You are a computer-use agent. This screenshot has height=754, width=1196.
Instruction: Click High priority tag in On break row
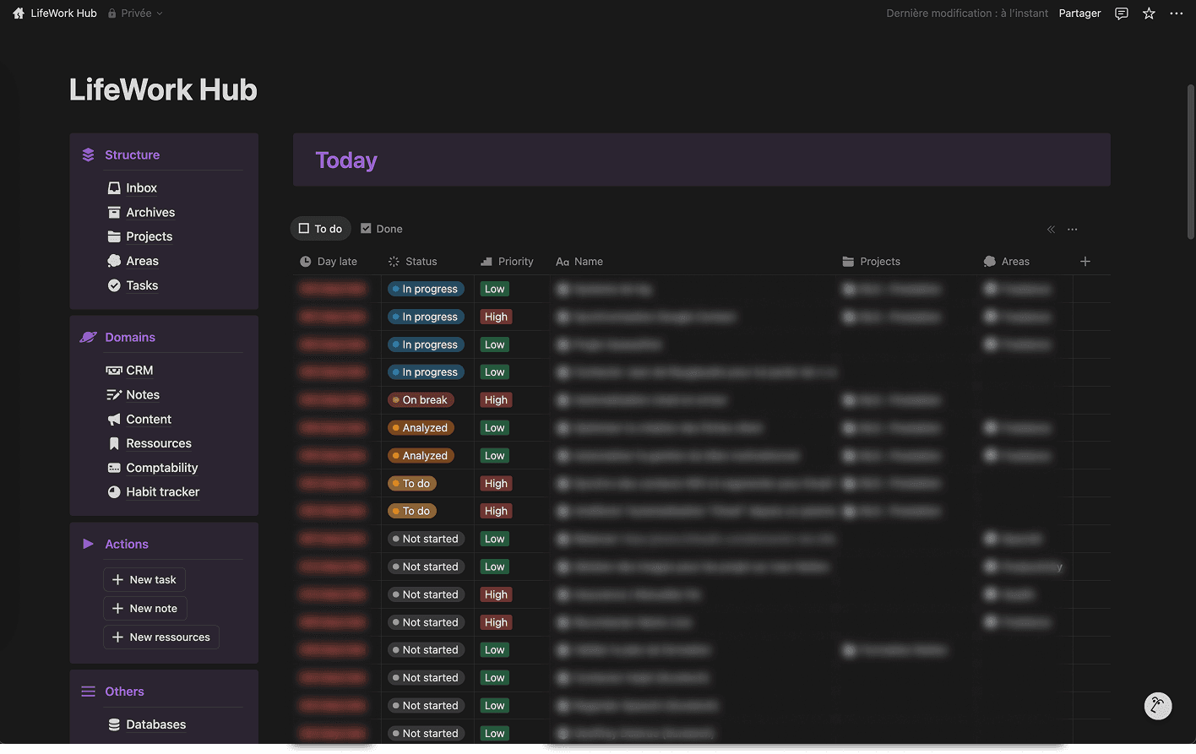tap(497, 400)
